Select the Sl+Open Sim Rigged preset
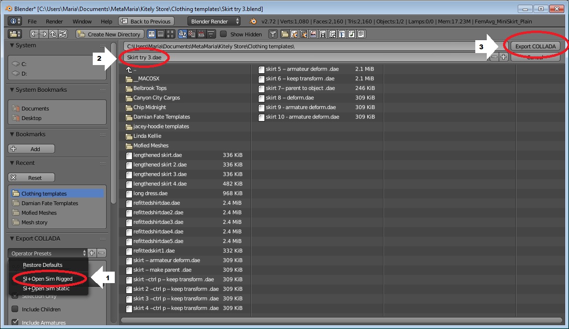 coord(49,279)
